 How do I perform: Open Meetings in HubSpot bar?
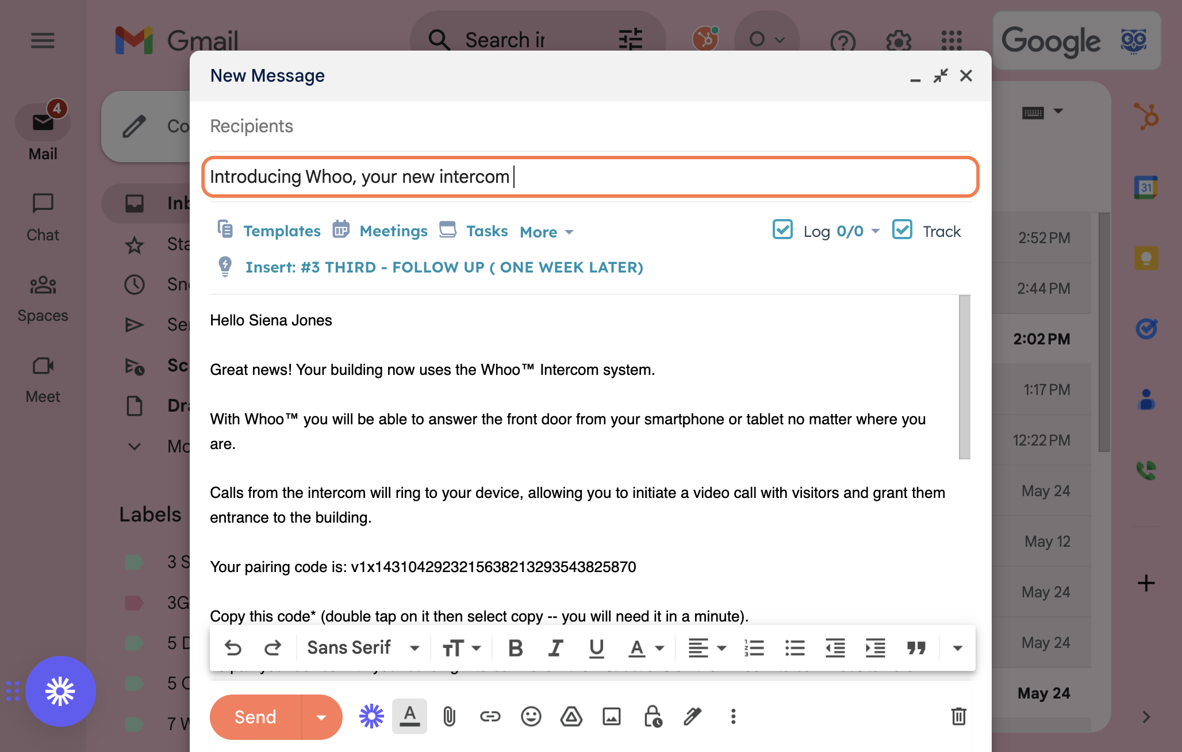click(380, 231)
